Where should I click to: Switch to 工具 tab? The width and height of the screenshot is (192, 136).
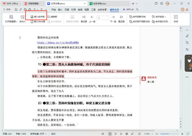93,10
